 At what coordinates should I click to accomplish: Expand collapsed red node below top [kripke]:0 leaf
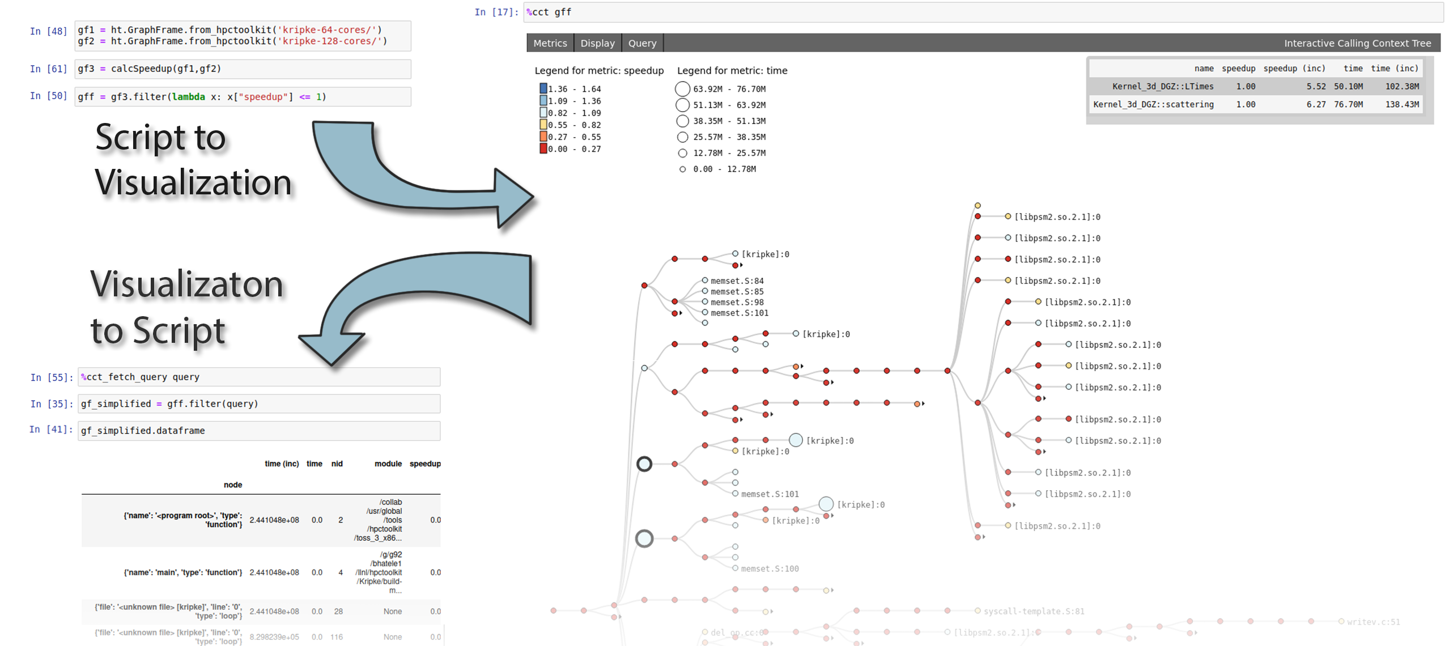(x=735, y=265)
